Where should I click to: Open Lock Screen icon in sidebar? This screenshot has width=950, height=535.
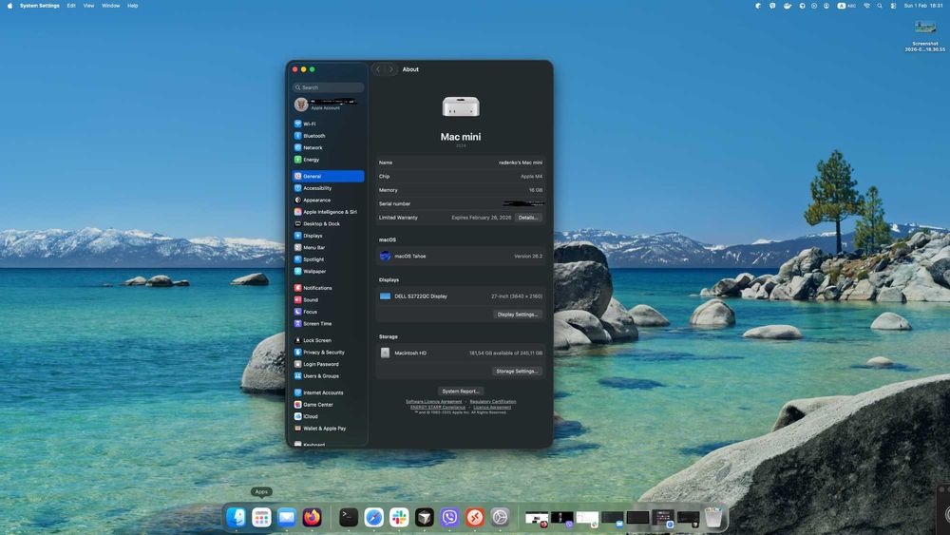297,340
